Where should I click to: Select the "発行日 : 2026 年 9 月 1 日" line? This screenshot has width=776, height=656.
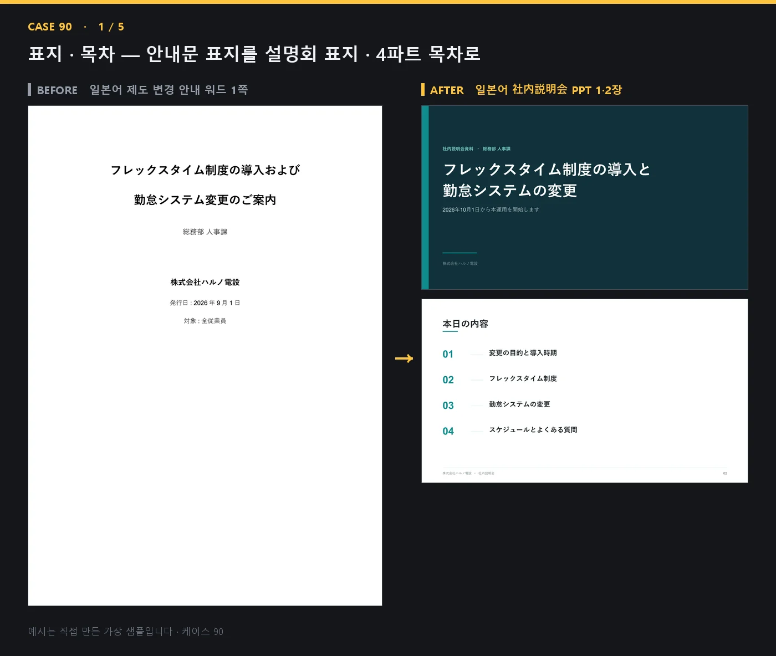coord(205,303)
